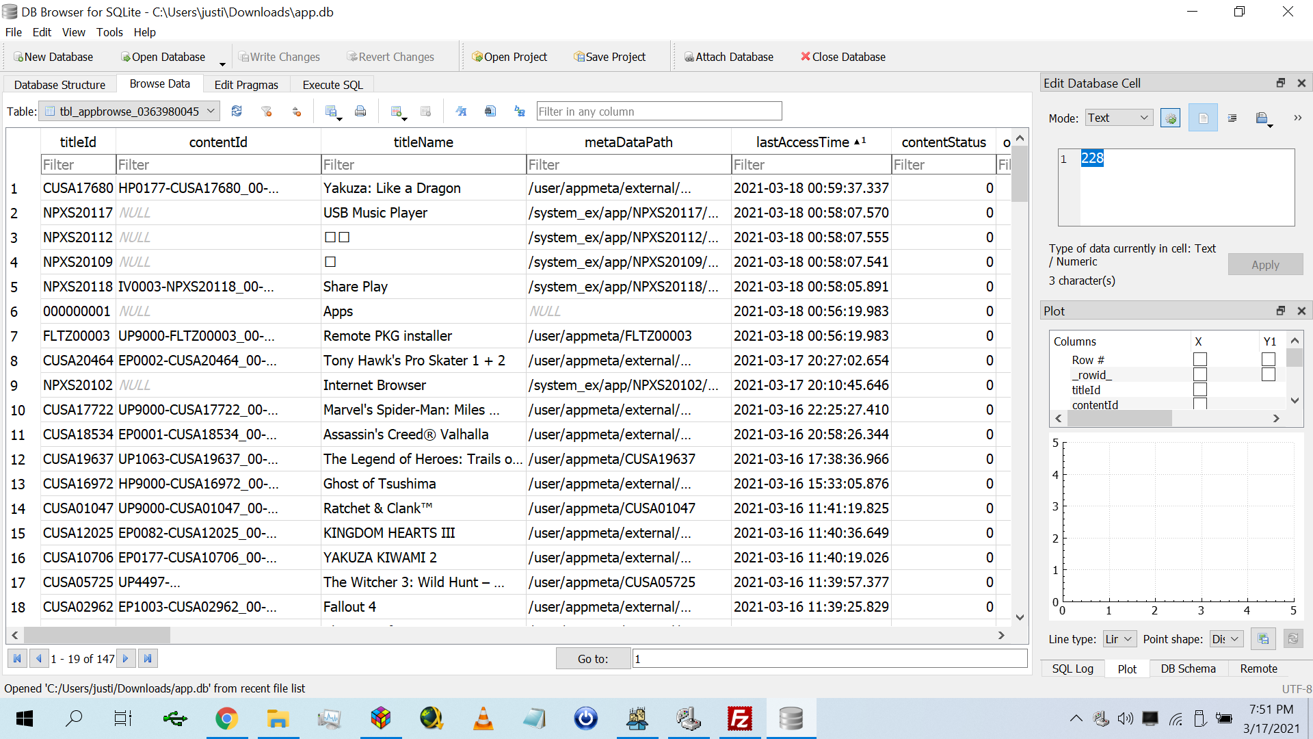Switch to the SQL Log tab
This screenshot has width=1313, height=739.
point(1073,669)
